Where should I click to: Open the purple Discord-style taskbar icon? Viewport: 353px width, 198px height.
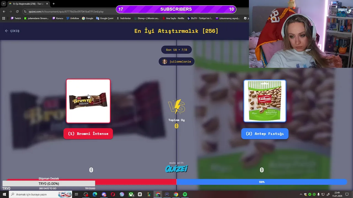pyautogui.click(x=104, y=194)
